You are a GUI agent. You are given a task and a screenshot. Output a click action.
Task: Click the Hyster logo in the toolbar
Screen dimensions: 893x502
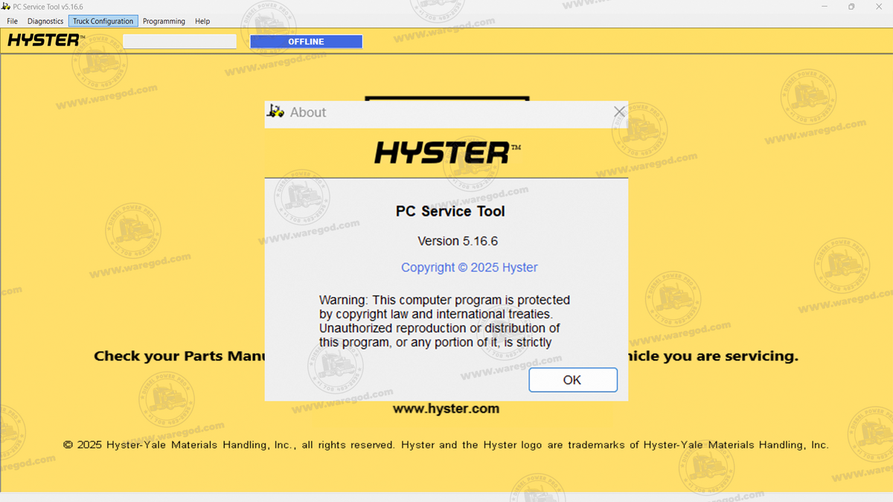click(x=45, y=40)
